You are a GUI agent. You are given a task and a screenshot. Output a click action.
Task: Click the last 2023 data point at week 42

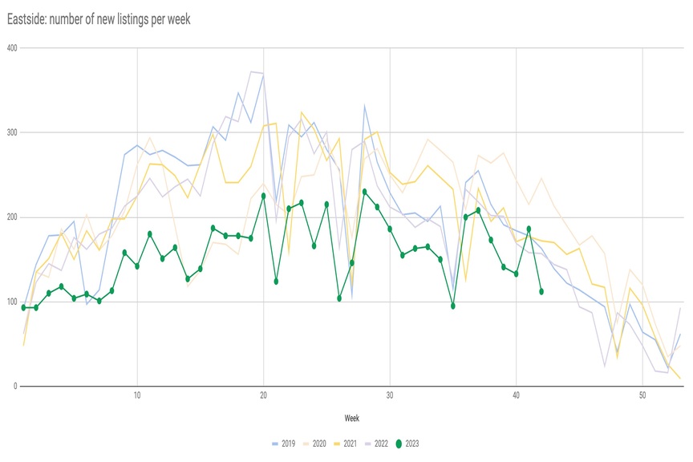(x=541, y=291)
